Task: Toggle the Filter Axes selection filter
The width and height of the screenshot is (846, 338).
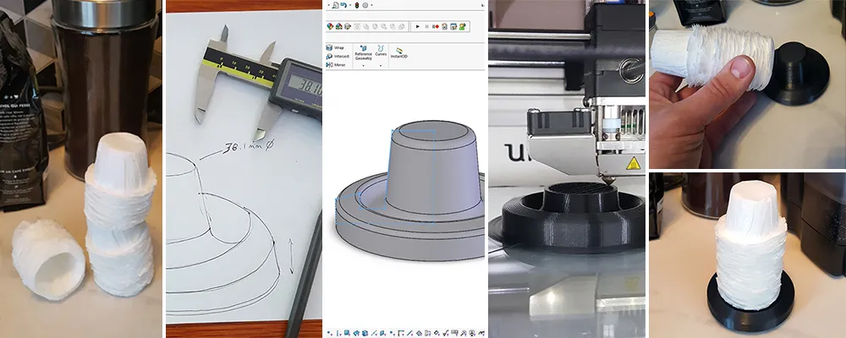Action: [x=374, y=333]
